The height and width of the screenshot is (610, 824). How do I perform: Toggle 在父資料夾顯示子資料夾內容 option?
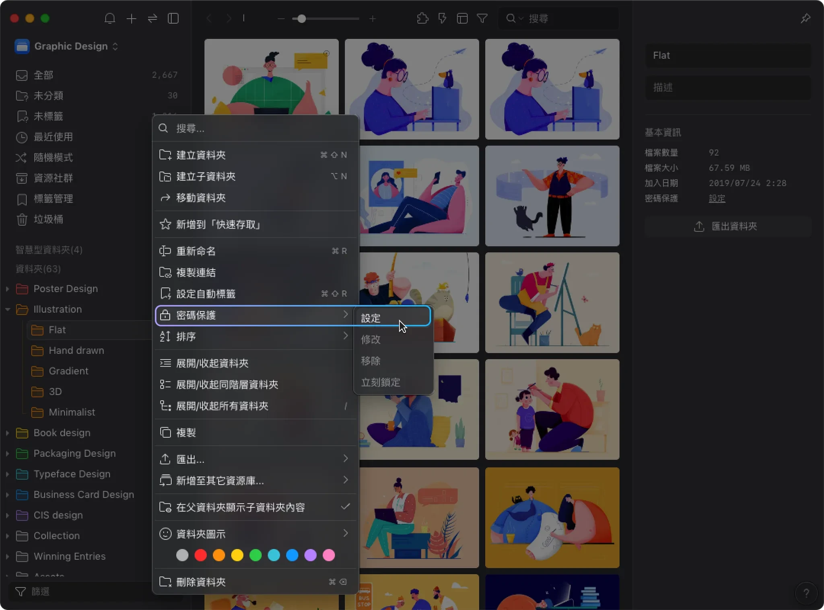tap(255, 507)
